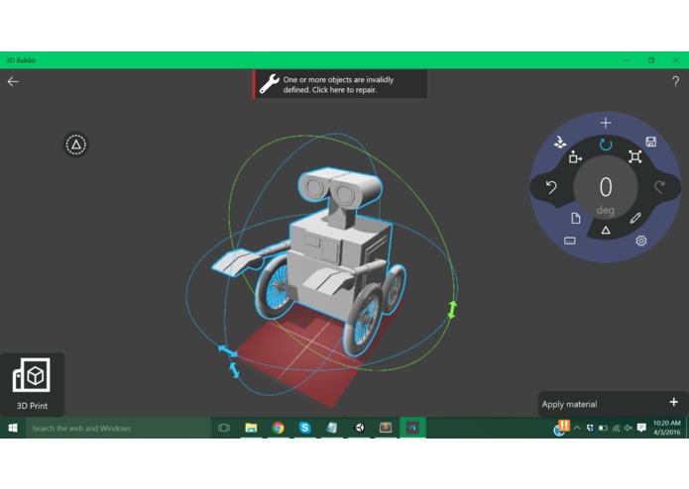Click the 3D Builder taskbar icon

(412, 428)
